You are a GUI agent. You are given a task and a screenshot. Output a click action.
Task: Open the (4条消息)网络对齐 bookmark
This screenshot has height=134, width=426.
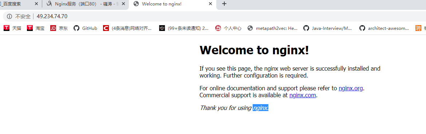pos(127,28)
